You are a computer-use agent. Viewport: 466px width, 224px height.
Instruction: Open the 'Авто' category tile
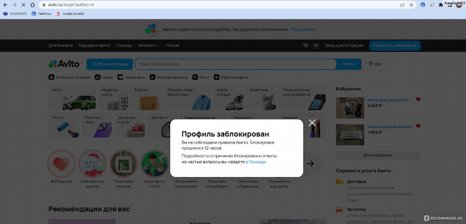pyautogui.click(x=72, y=98)
